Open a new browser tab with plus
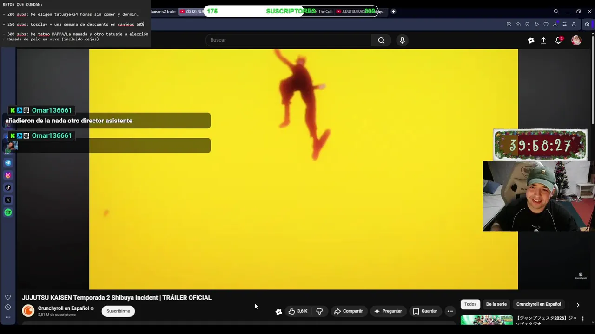The height and width of the screenshot is (334, 595). [393, 12]
